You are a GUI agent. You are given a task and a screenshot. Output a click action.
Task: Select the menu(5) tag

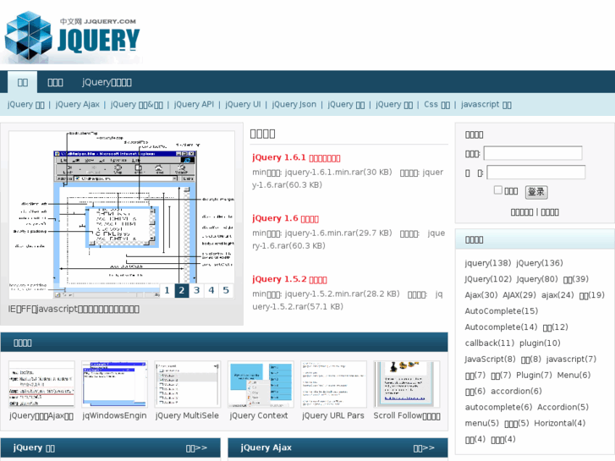pos(481,423)
